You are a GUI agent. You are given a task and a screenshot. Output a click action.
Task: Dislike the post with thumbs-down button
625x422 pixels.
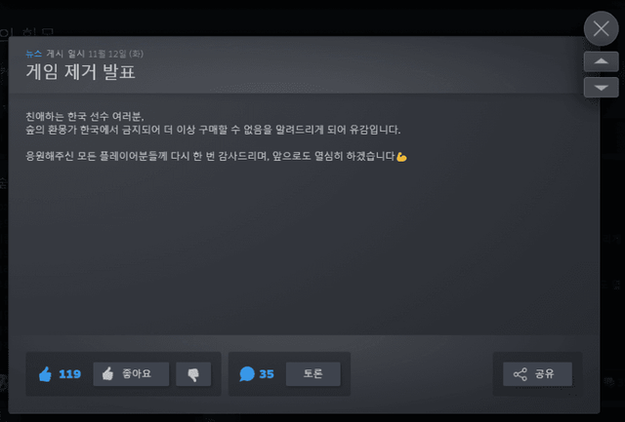point(193,374)
